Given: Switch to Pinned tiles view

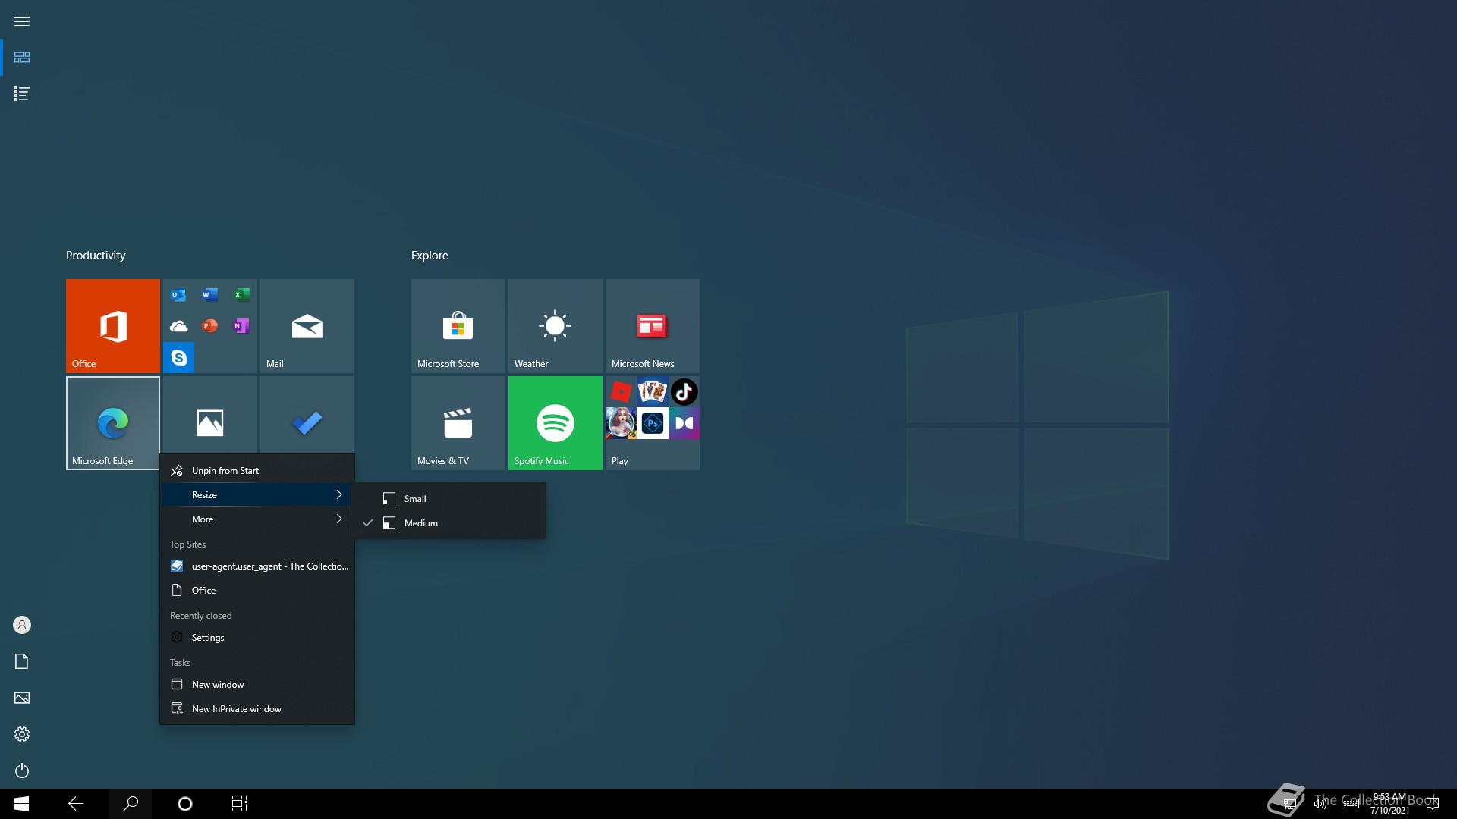Looking at the screenshot, I should click(22, 58).
